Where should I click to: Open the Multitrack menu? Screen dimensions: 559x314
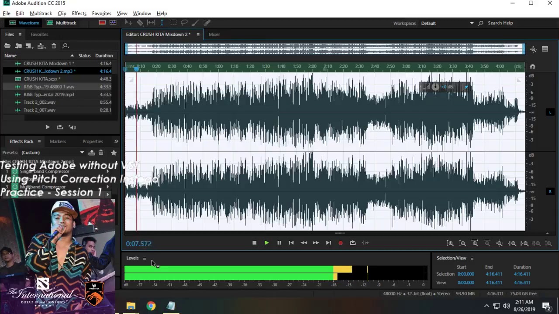click(41, 14)
